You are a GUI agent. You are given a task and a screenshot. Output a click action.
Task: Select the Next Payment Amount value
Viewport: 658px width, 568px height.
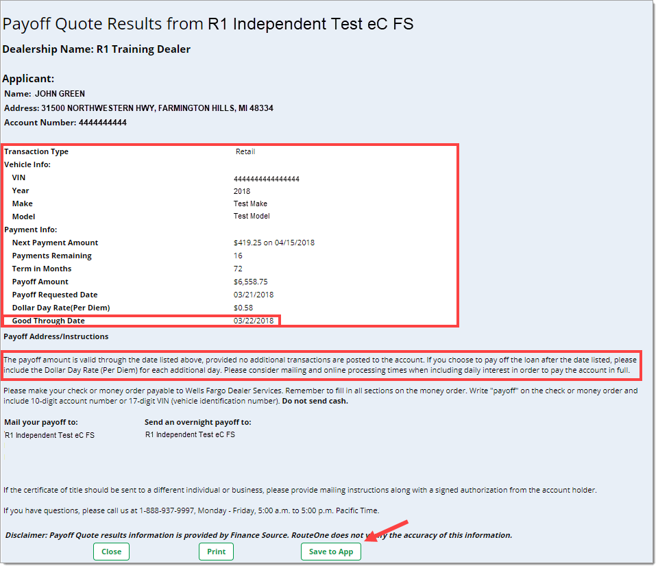[x=273, y=243]
